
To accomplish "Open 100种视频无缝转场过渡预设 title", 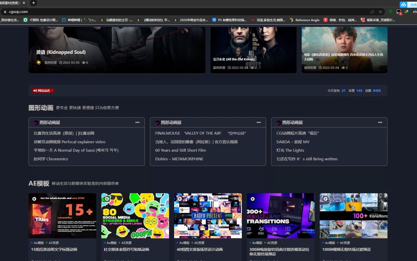I will [346, 250].
